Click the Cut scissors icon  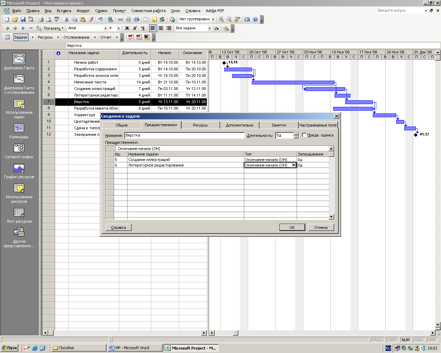(x=66, y=19)
